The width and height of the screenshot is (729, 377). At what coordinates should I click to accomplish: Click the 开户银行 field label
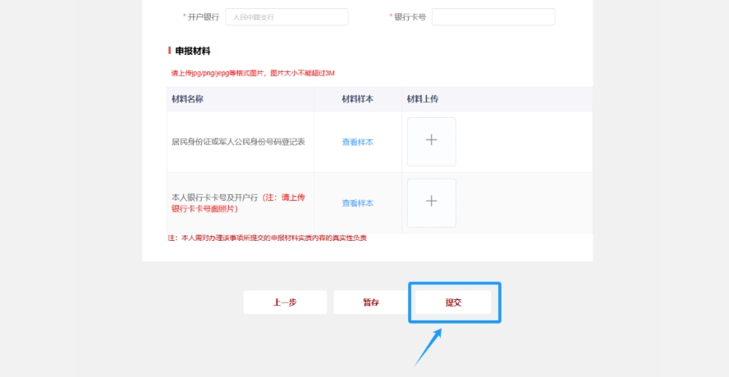tap(203, 17)
